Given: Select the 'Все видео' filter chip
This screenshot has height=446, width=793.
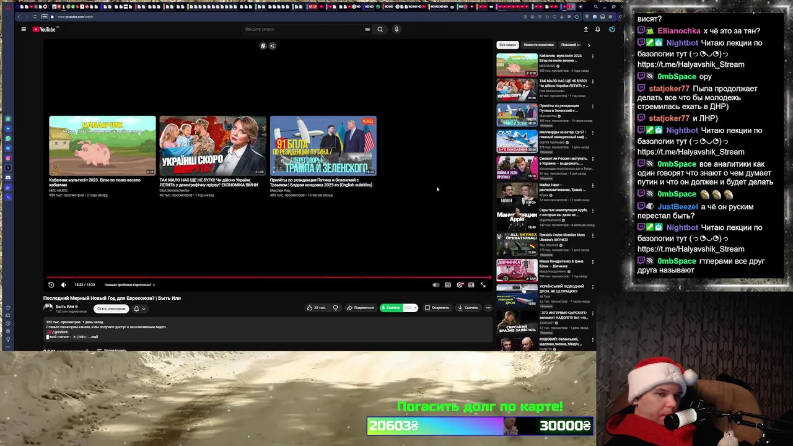Looking at the screenshot, I should (507, 45).
